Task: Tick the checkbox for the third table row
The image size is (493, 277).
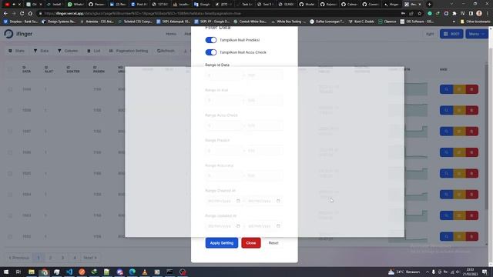Action: click(x=10, y=132)
